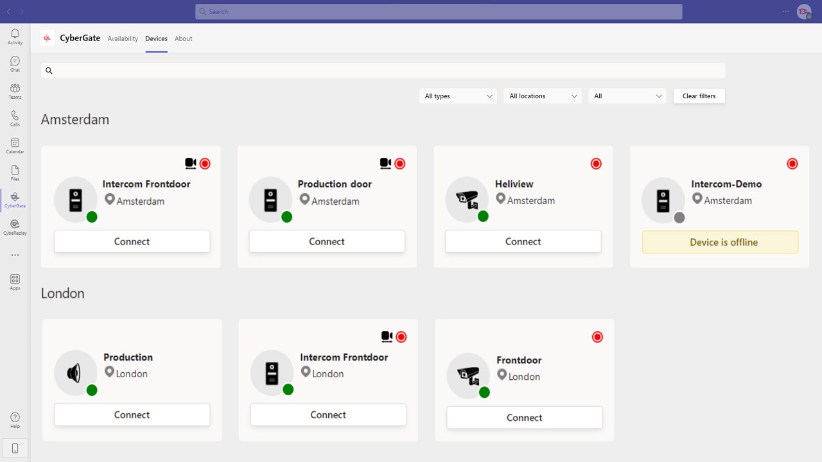
Task: Click the video camera icon on Production door
Action: point(385,164)
